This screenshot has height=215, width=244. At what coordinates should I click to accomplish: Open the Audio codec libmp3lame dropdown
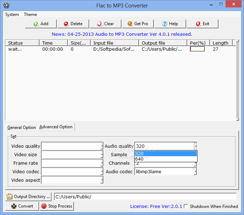coord(195,171)
